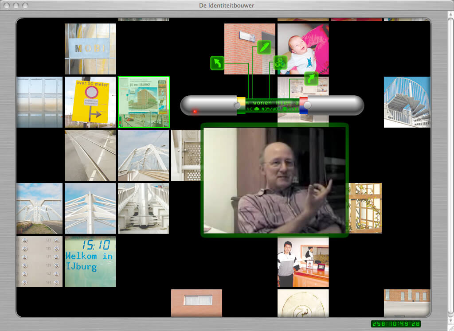Open the white spiral staircase photo
This screenshot has width=454, height=331.
pos(407,102)
